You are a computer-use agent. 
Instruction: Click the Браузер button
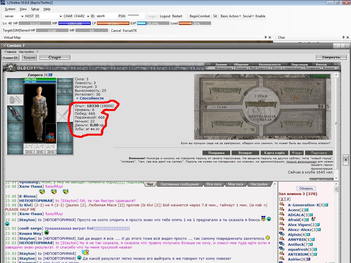click(30, 58)
